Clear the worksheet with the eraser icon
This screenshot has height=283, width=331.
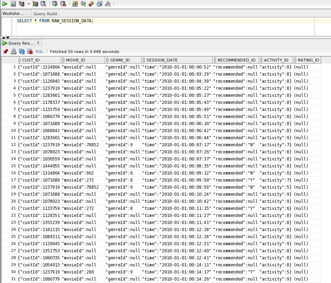pyautogui.click(x=90, y=4)
